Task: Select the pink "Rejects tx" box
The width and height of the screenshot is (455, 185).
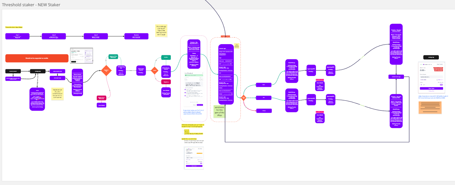Action: click(166, 82)
